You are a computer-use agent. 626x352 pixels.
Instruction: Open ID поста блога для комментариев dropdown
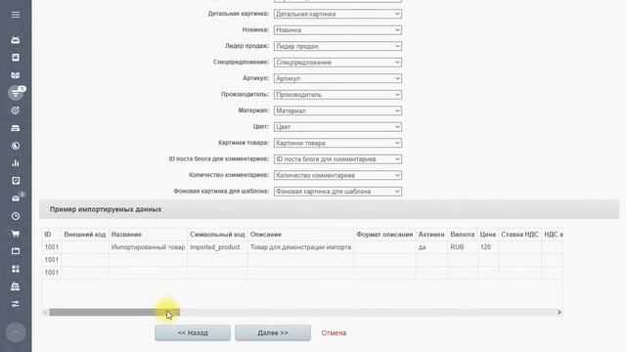tap(337, 159)
